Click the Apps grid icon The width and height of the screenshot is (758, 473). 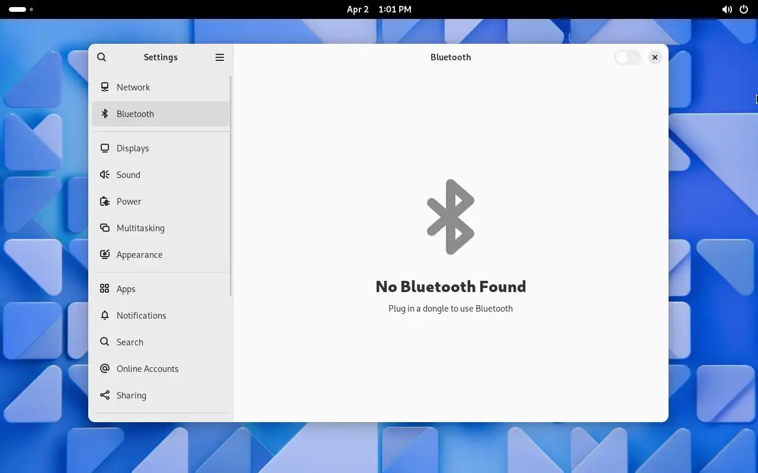(x=105, y=289)
